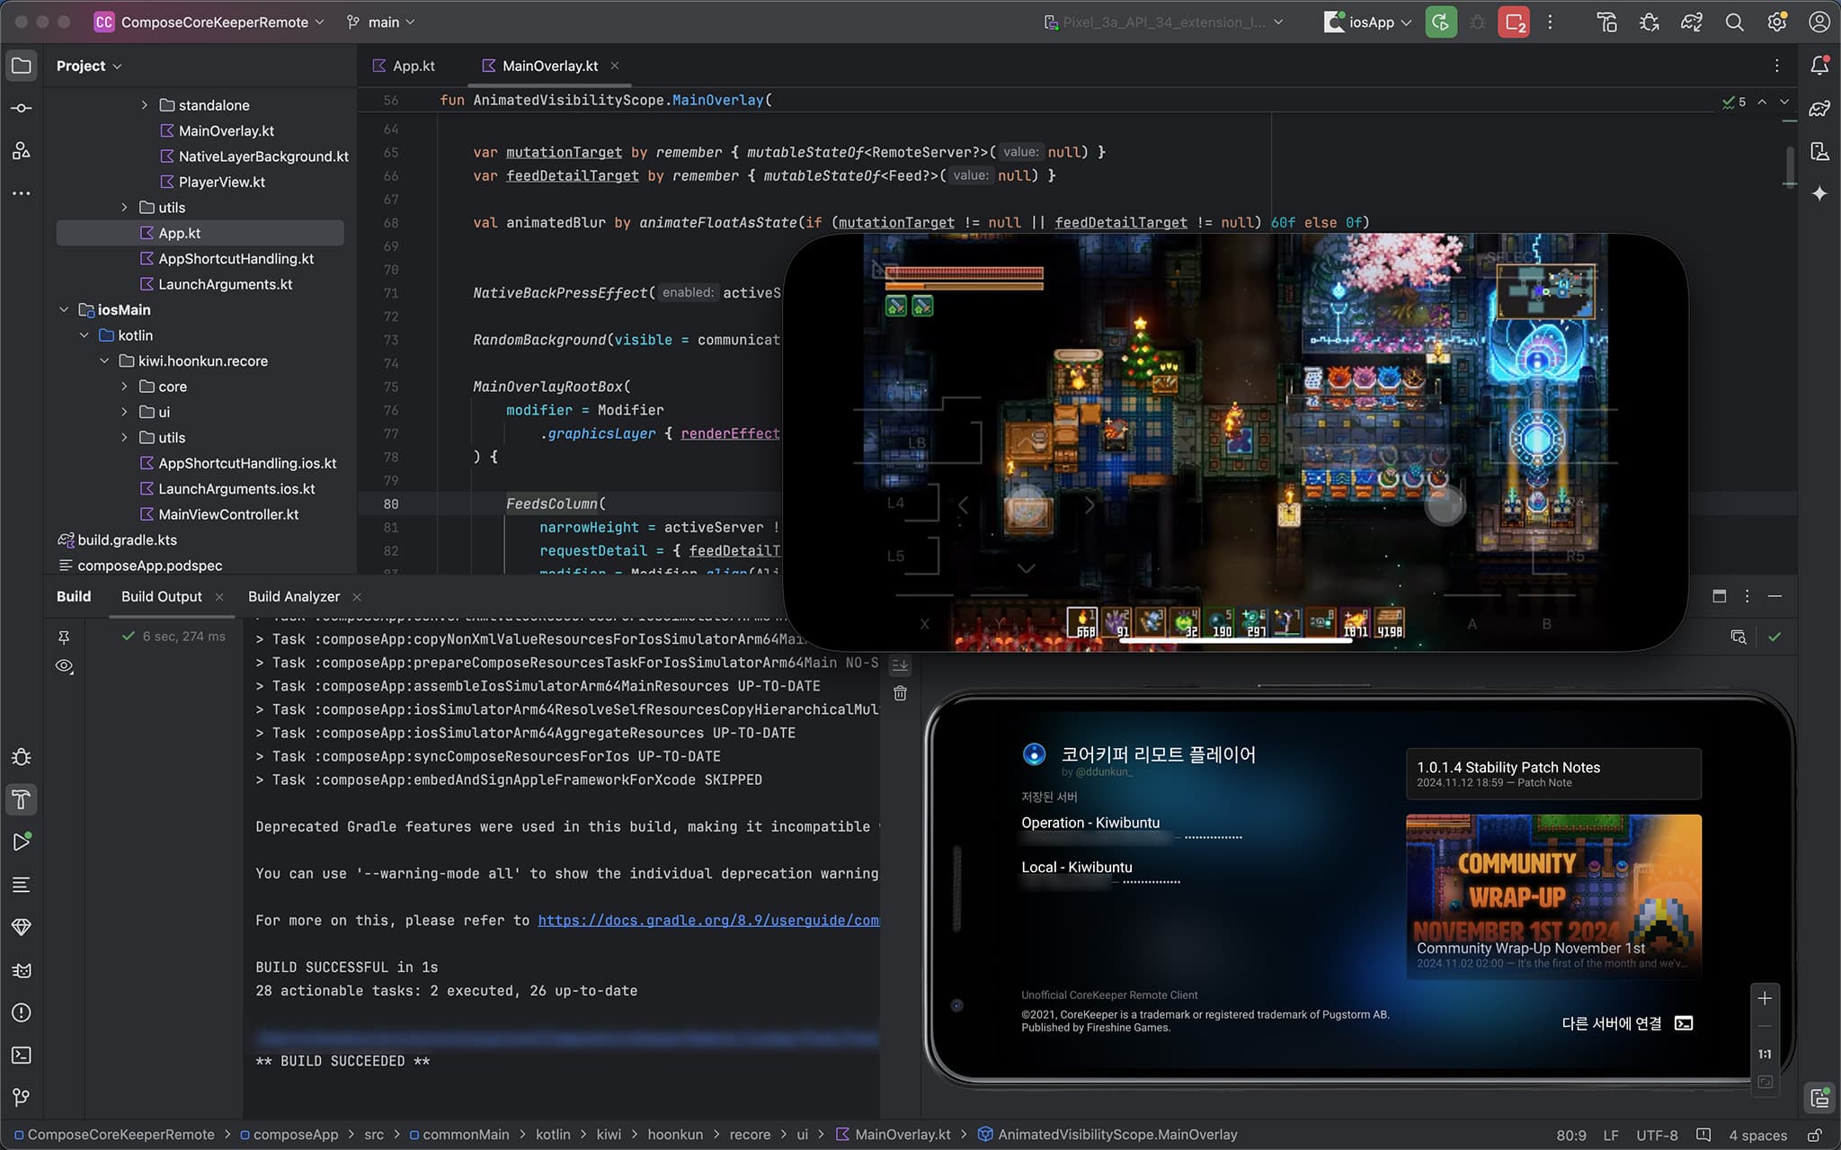Click the search icon in top toolbar

[1732, 22]
